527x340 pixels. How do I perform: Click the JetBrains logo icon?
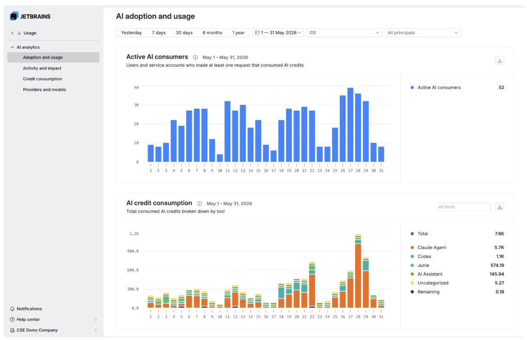tap(14, 16)
